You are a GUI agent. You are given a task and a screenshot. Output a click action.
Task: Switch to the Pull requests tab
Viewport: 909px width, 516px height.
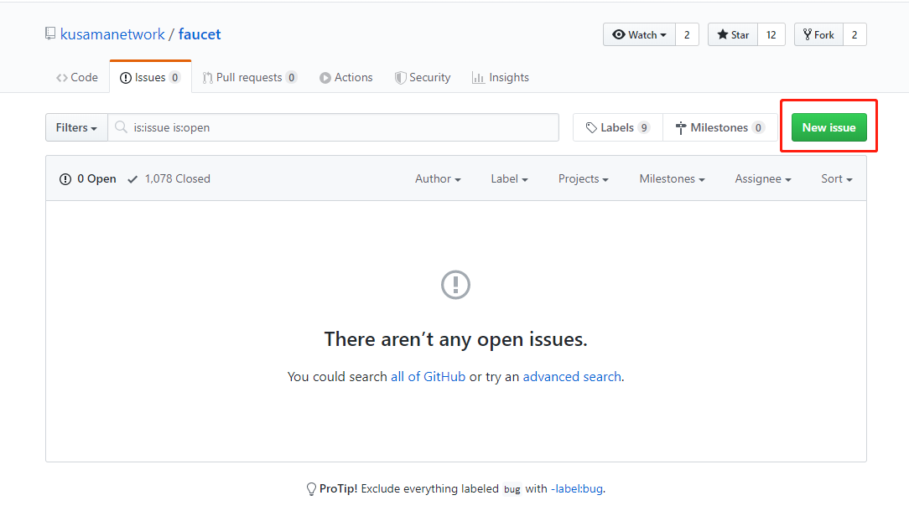[248, 77]
